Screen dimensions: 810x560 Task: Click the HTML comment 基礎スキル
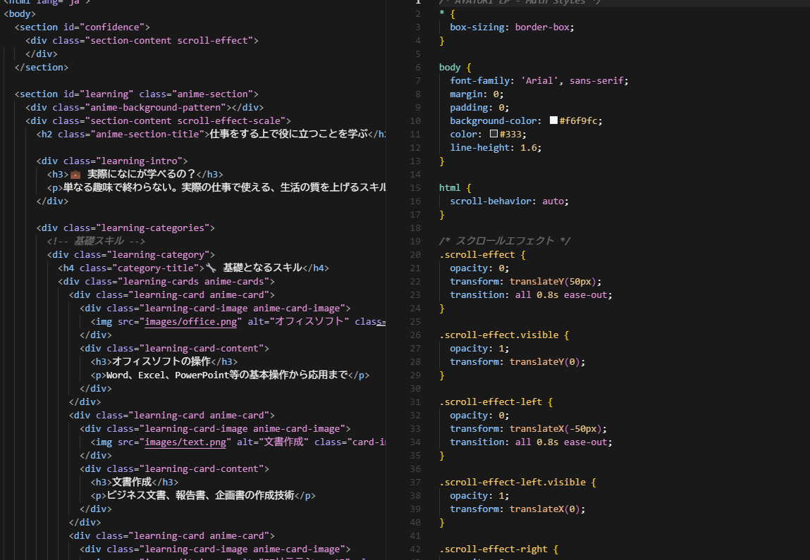tap(96, 242)
